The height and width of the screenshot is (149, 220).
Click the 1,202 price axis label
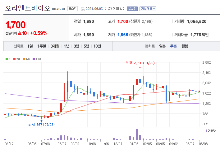tap(207, 104)
